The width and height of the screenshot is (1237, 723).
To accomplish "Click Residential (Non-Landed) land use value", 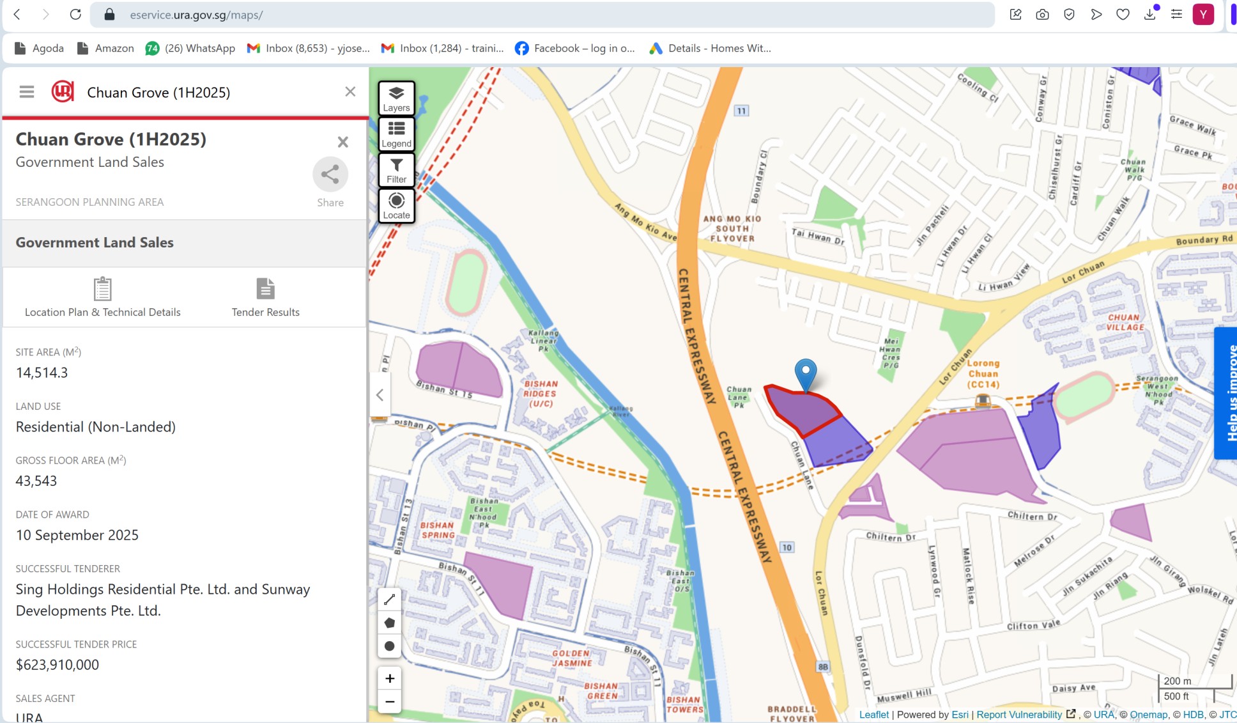I will coord(96,427).
